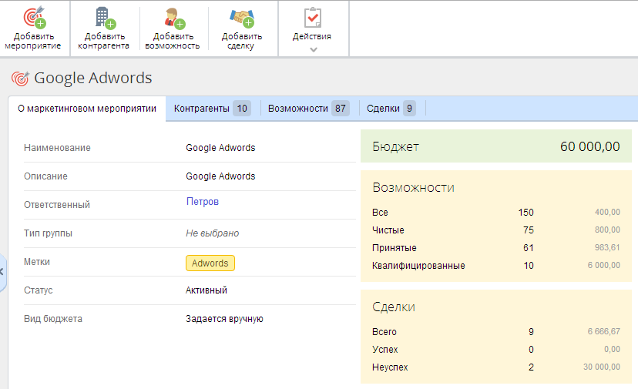Screen dimensions: 638x389
Task: Click the Не выбрано group type value
Action: [213, 233]
